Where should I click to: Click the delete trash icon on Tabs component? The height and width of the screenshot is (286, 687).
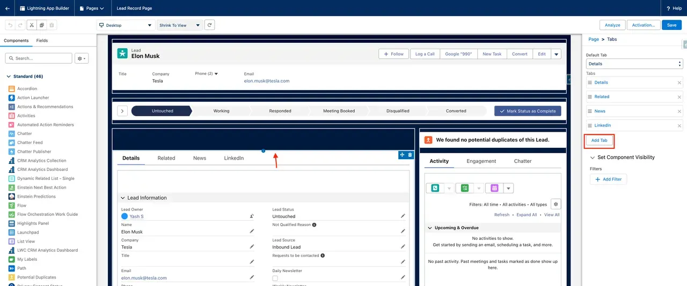pos(410,155)
